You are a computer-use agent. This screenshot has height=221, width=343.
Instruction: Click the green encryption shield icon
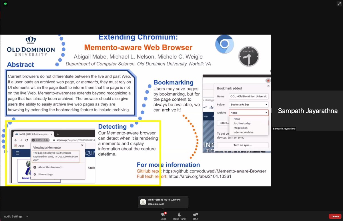click(5, 4)
